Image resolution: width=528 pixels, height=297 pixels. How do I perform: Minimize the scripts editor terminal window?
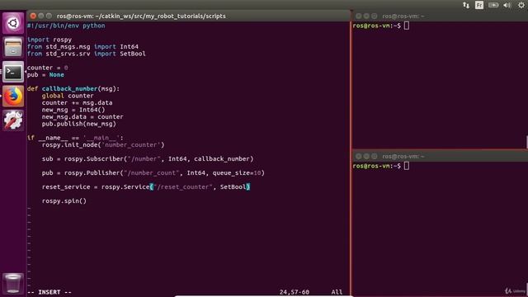[41, 16]
